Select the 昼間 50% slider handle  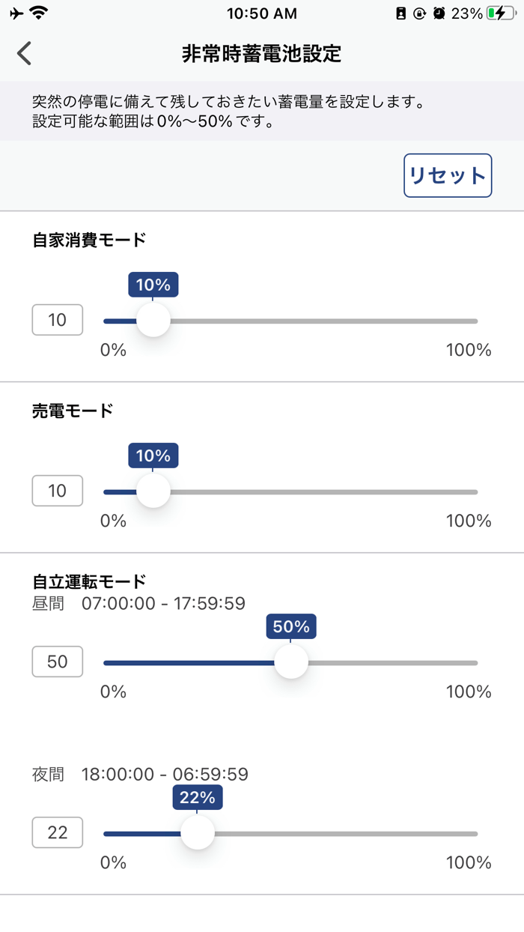click(x=290, y=662)
